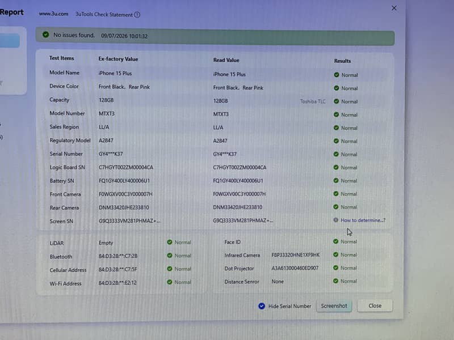Image resolution: width=454 pixels, height=340 pixels.
Task: Click the Serial Number Normal status icon
Action: pos(336,154)
